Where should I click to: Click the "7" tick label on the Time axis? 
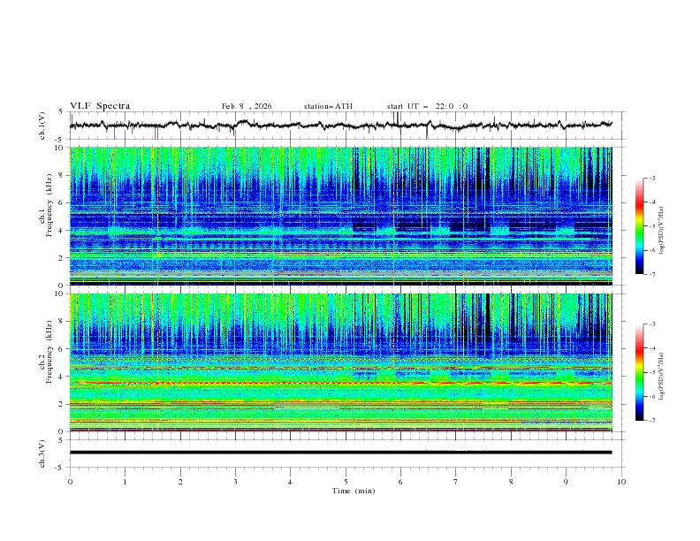456,482
